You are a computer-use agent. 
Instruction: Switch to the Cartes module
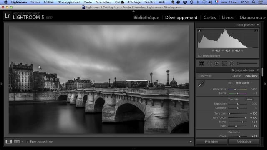point(209,17)
